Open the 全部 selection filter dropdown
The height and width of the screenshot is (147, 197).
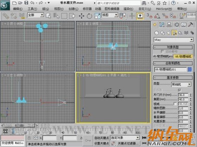coord(36,15)
